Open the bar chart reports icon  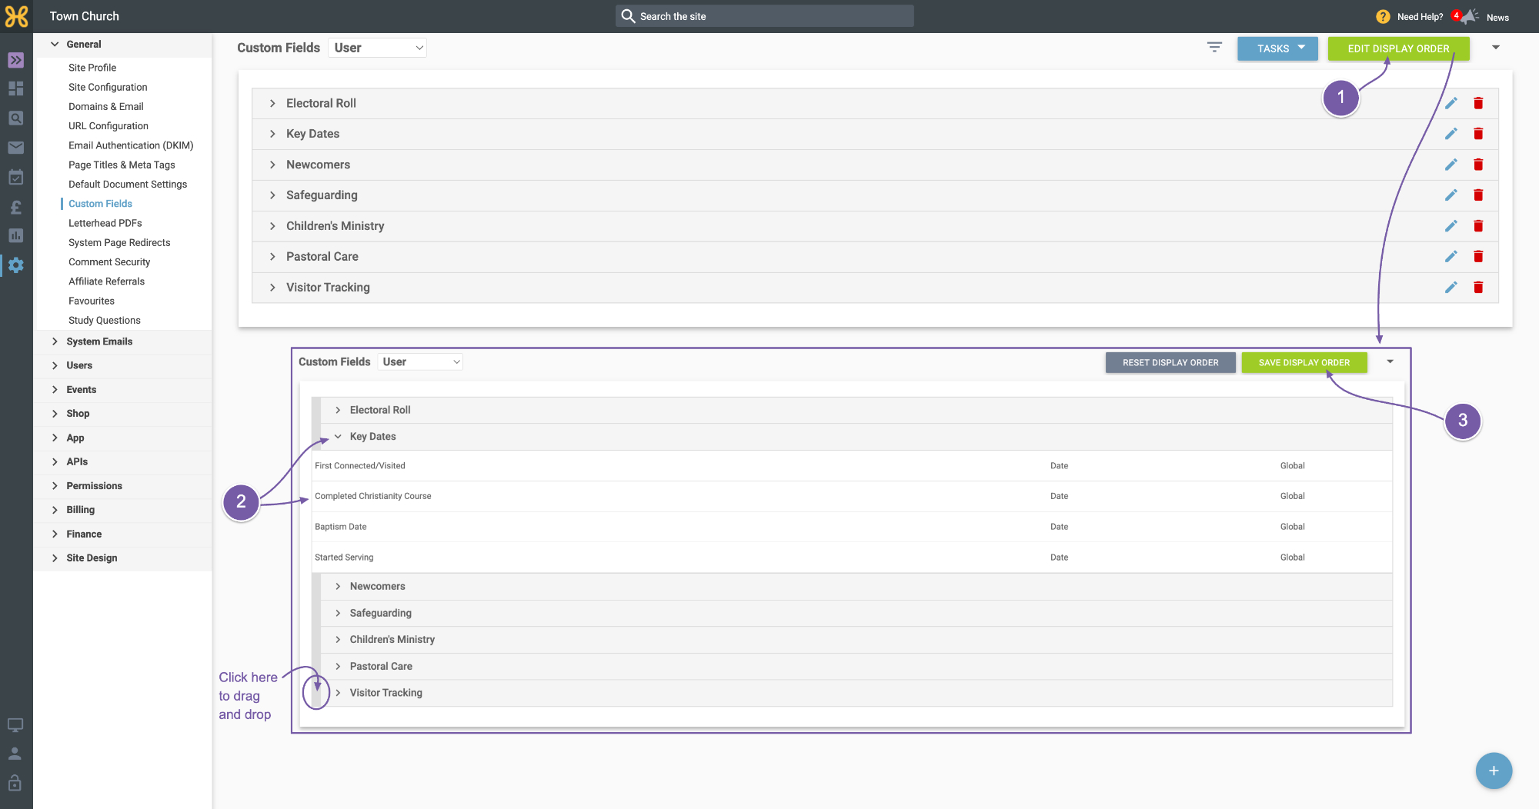point(16,236)
